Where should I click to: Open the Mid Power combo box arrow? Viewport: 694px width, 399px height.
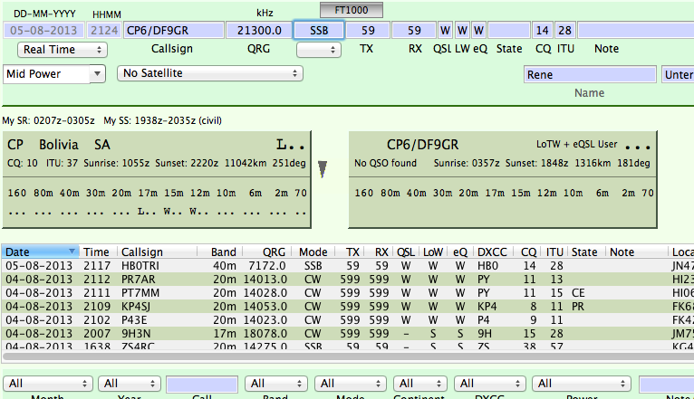(97, 74)
